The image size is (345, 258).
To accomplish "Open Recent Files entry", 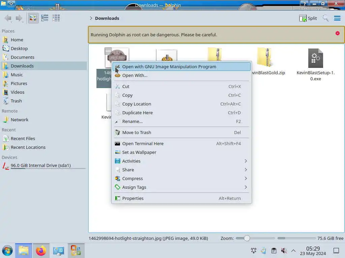I will click(43, 139).
